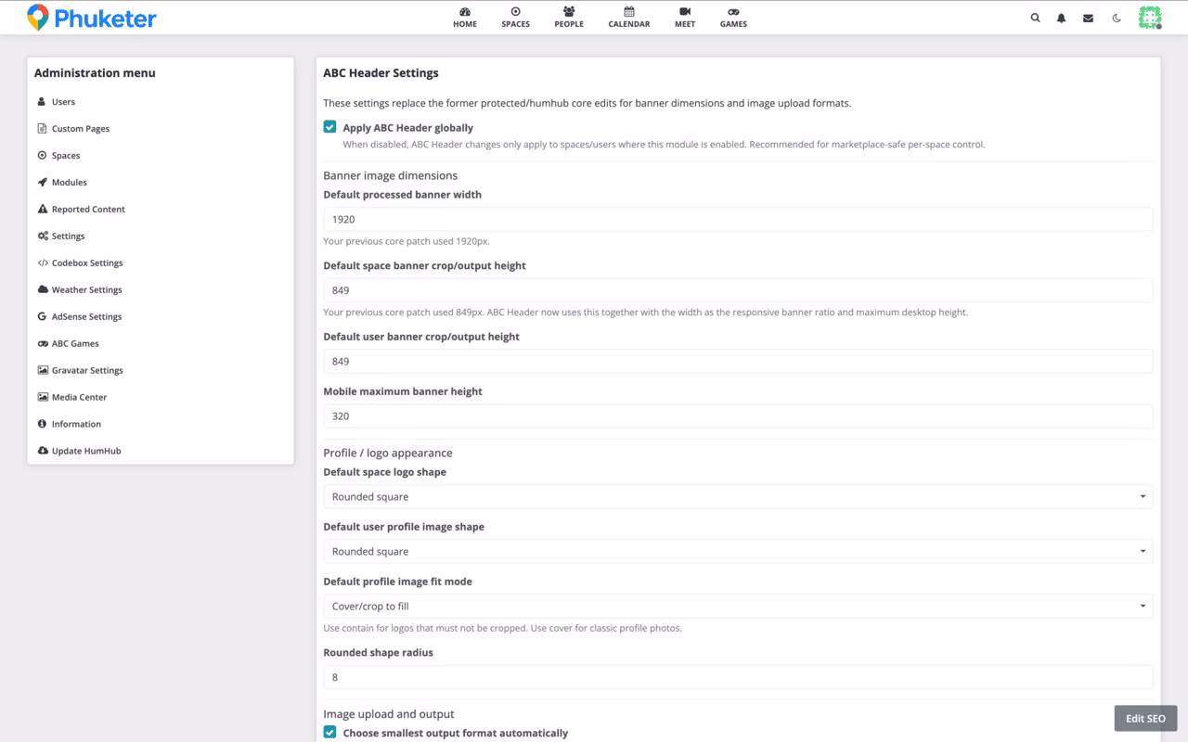Screen dimensions: 1188x742
Task: Click the search magnifier icon
Action: coord(1035,18)
